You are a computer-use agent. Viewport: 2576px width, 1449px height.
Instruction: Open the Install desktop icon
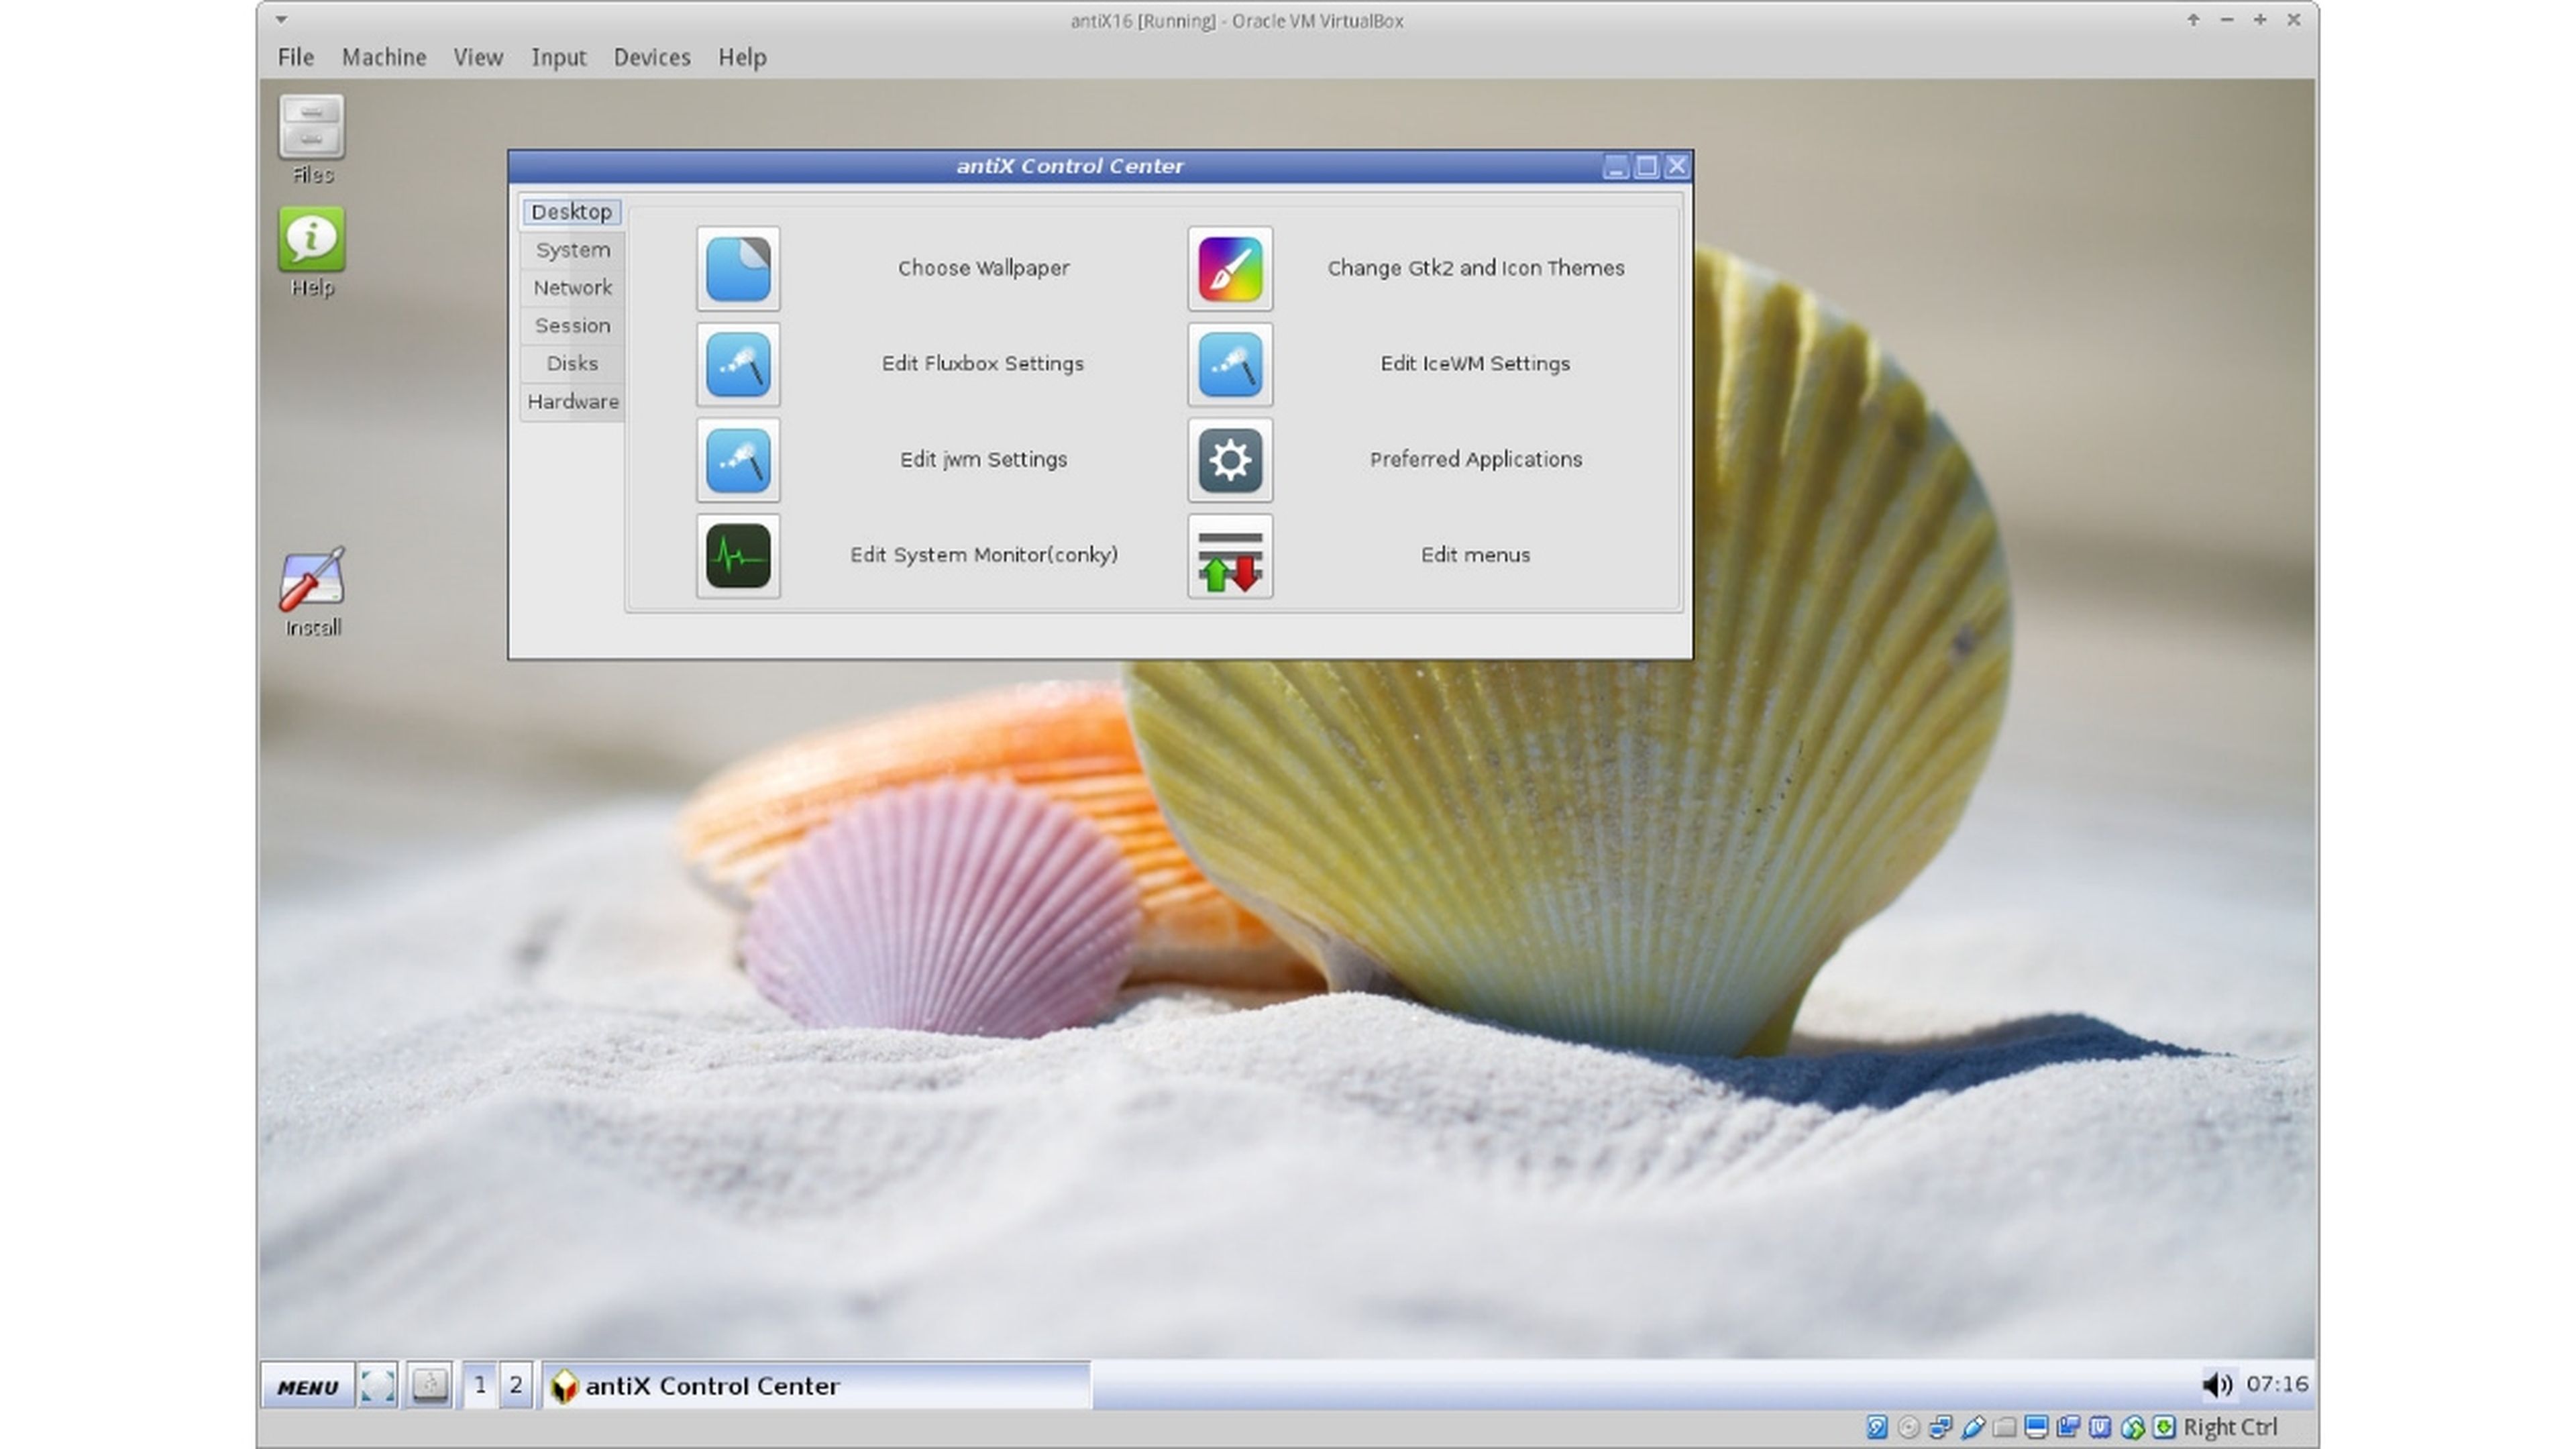click(x=312, y=580)
